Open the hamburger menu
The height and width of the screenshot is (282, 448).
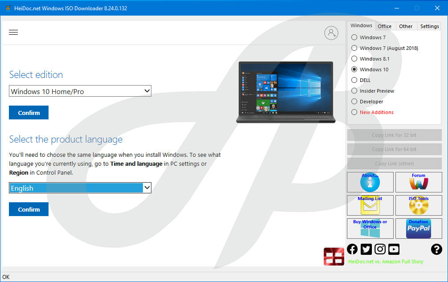tap(13, 32)
